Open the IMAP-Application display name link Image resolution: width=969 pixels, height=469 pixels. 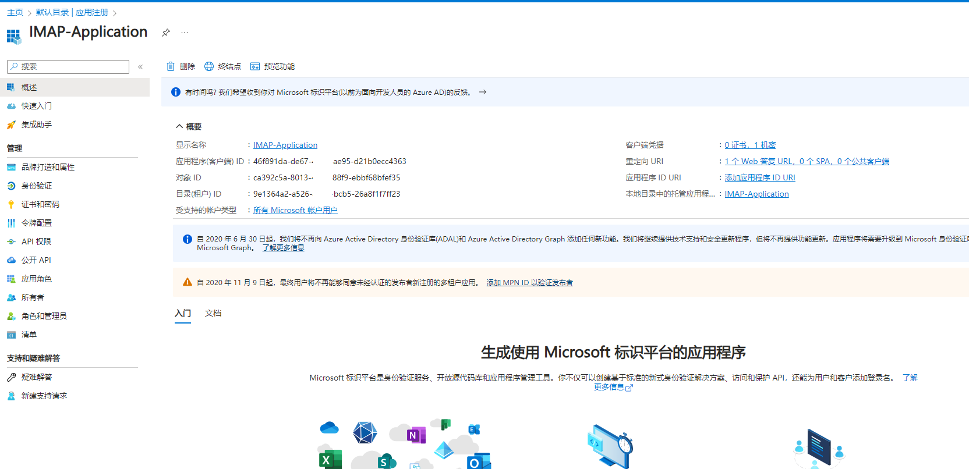[x=285, y=145]
